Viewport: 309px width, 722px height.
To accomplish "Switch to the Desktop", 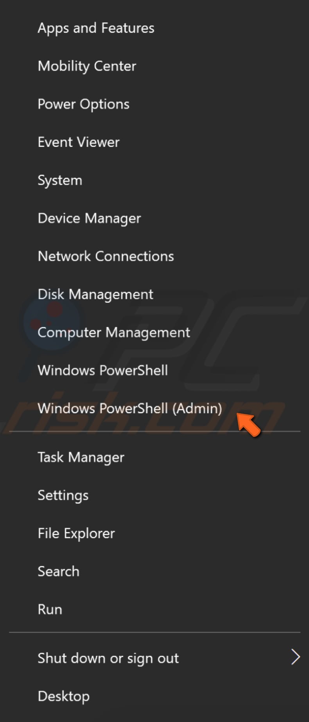I will click(64, 696).
